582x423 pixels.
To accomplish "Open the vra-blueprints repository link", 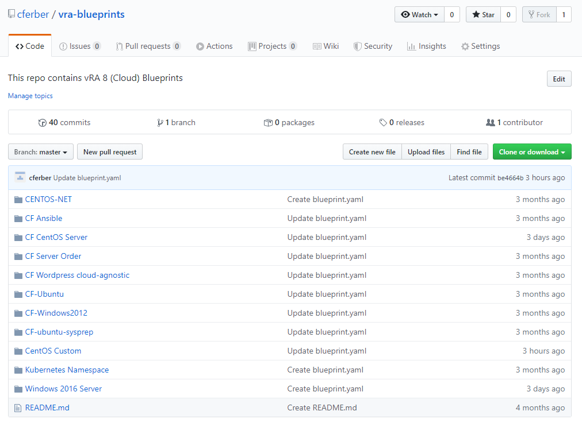I will (91, 14).
